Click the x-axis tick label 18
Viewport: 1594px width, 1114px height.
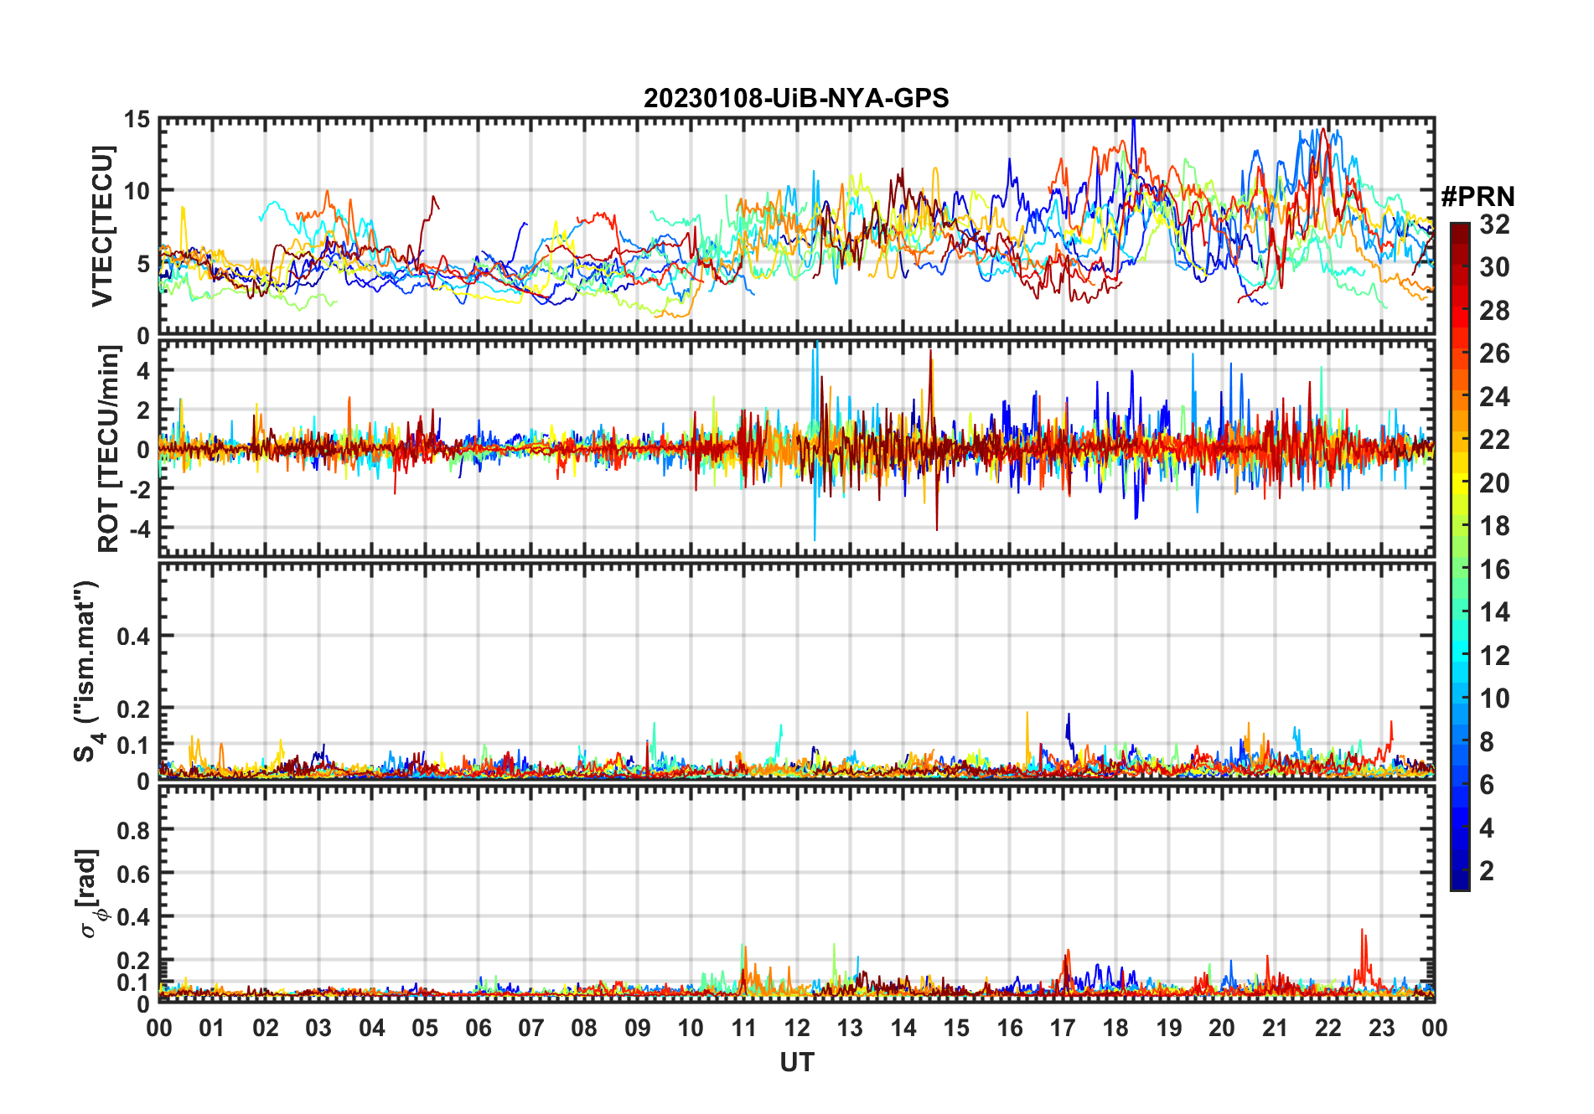(x=1115, y=1029)
